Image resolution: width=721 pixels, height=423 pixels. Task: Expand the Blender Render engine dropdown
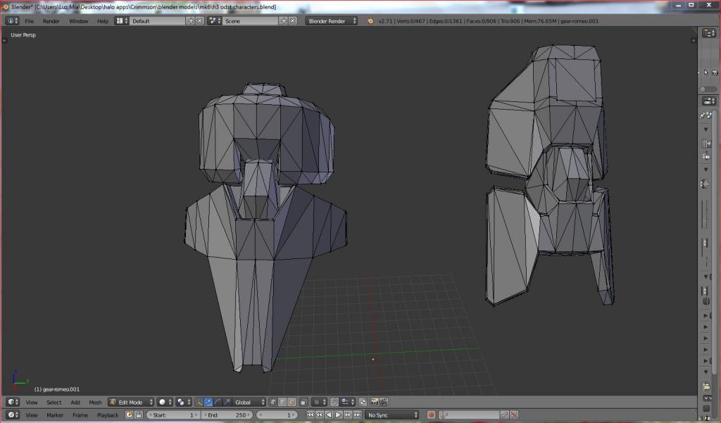pos(332,21)
